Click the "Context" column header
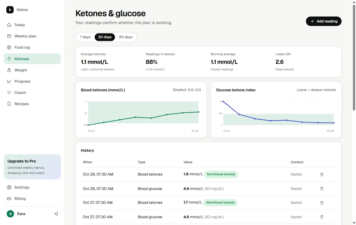 (297, 162)
